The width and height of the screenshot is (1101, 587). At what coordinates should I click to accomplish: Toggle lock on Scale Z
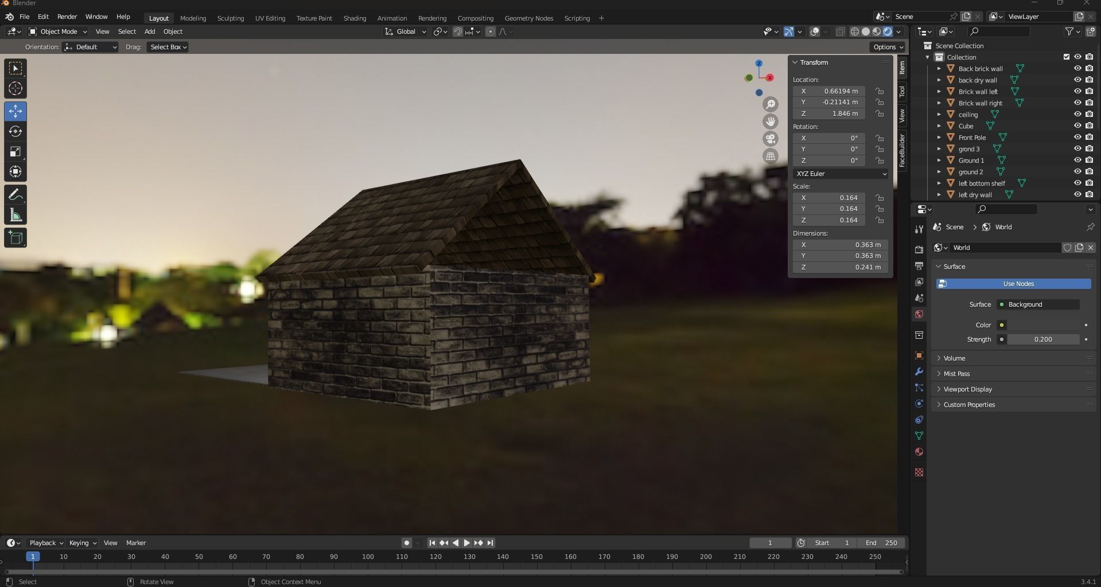point(880,220)
